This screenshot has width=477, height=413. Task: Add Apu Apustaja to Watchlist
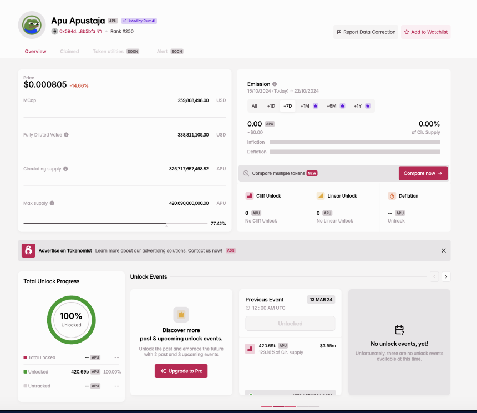425,32
